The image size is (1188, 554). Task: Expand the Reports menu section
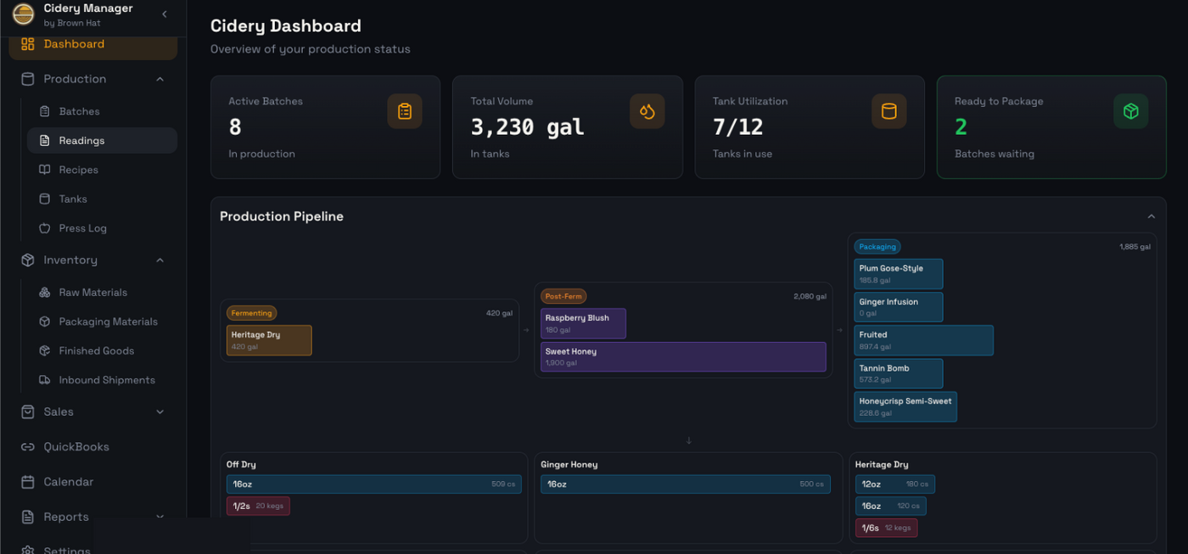(160, 517)
